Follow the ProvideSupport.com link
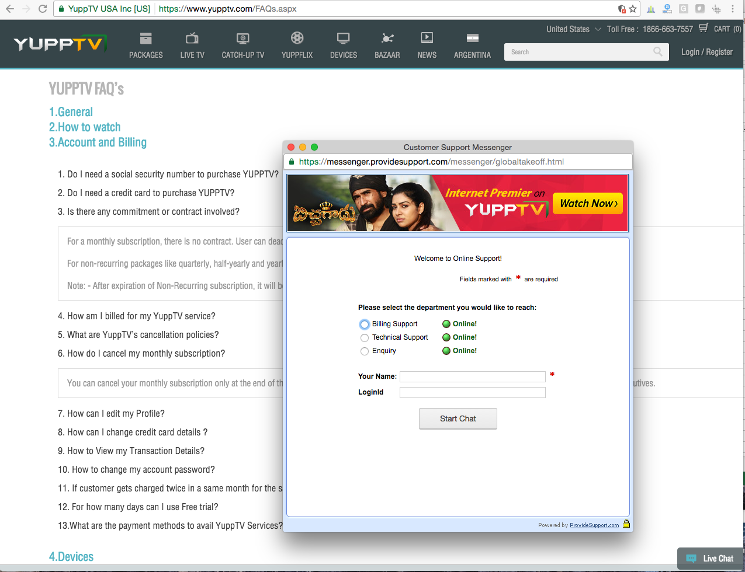The width and height of the screenshot is (745, 572). click(594, 525)
